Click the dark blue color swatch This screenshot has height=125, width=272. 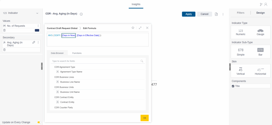click(x=37, y=30)
